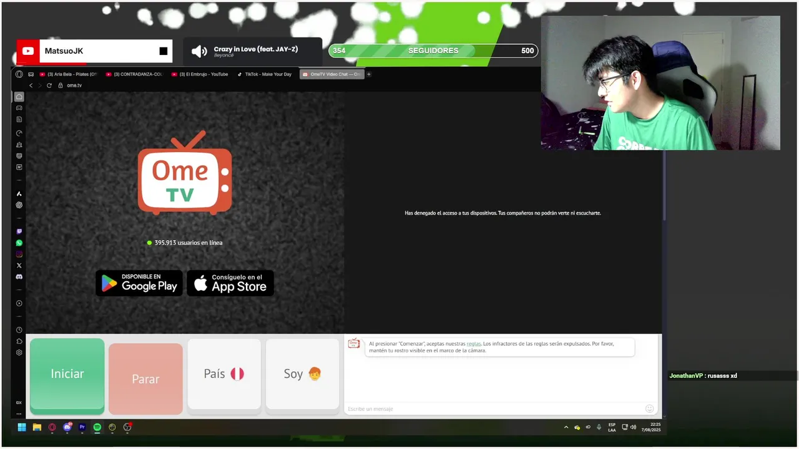Open the App Store download badge
This screenshot has height=449, width=799.
click(x=230, y=283)
